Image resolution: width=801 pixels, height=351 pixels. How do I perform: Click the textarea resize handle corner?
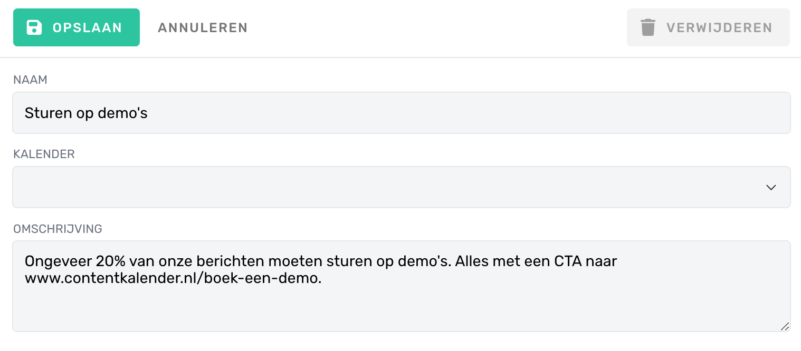pos(785,326)
